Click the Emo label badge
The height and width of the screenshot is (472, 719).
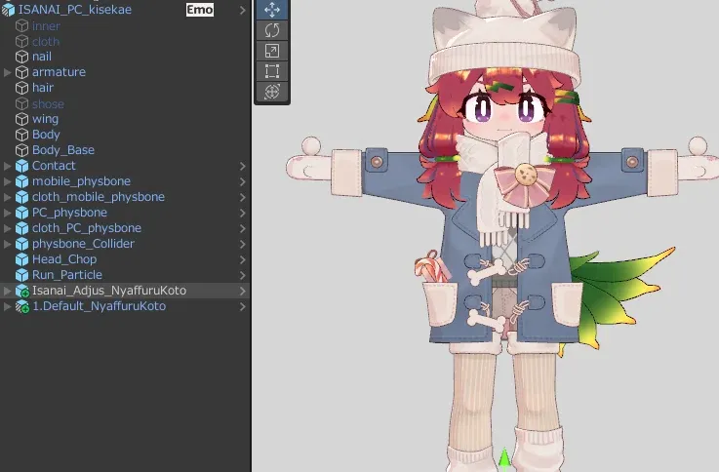(200, 10)
